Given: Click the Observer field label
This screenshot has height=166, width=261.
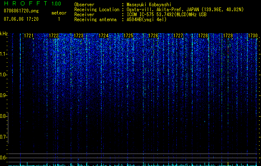Looking at the screenshot, I should coord(84,5).
